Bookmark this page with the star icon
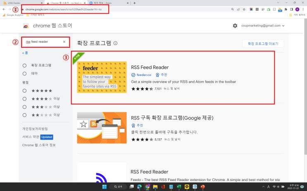The image size is (307, 191). click(244, 9)
